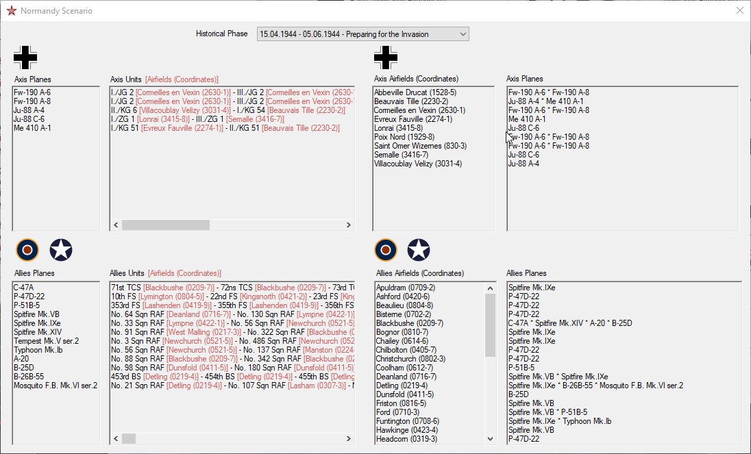Choose Cormeilles en Vexin (2630-1) in Axis Airfields list
Screen dimensions: 751x454
434,110
